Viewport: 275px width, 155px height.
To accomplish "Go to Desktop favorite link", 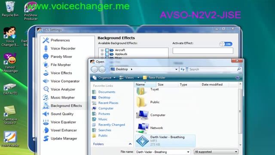I will pos(101,97).
